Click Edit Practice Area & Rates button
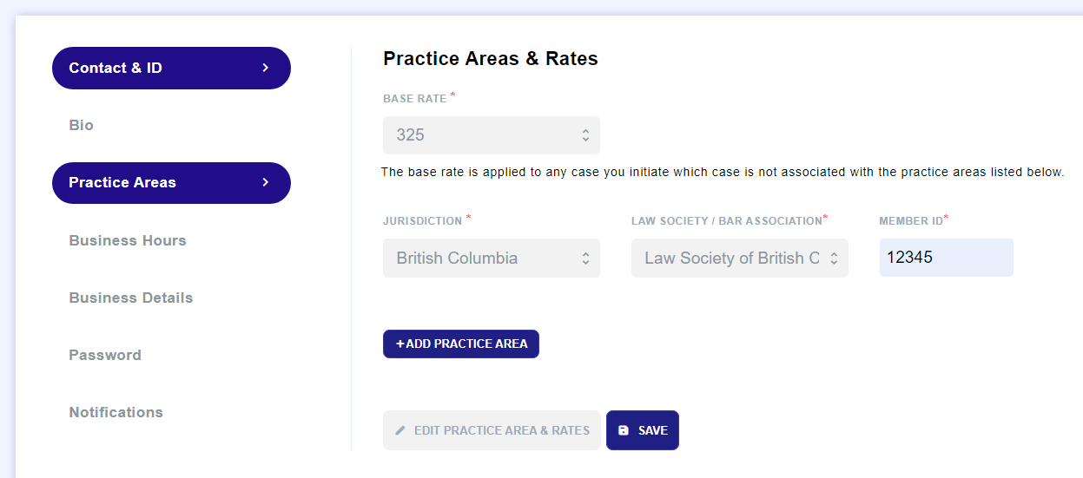Screen dimensions: 1083x478 point(492,430)
